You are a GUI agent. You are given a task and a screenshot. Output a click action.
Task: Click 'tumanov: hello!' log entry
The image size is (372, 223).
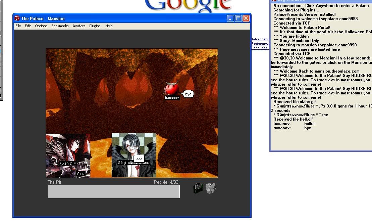[294, 124]
